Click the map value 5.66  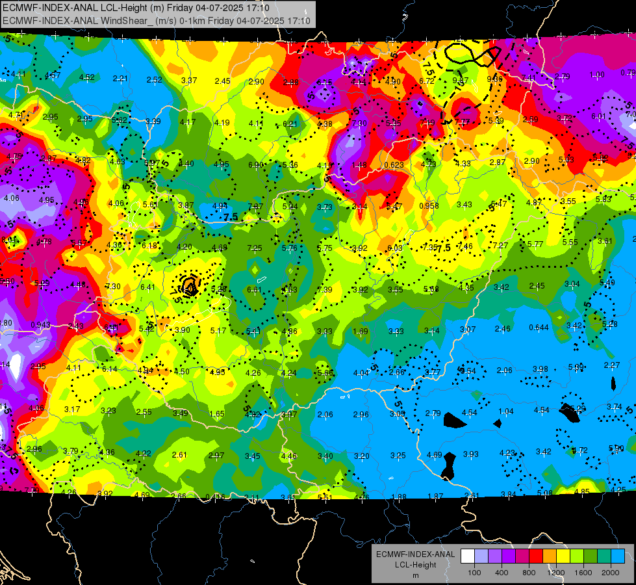325,372
